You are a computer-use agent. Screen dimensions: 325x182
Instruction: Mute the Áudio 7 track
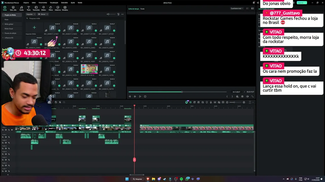6,171
